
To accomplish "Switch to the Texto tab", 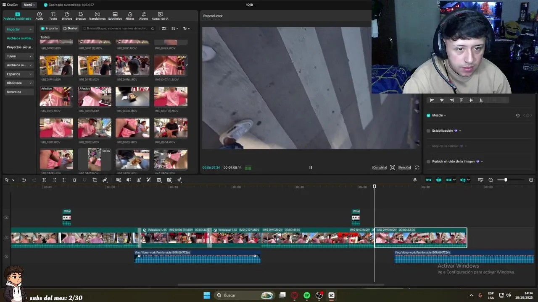I will pos(53,16).
